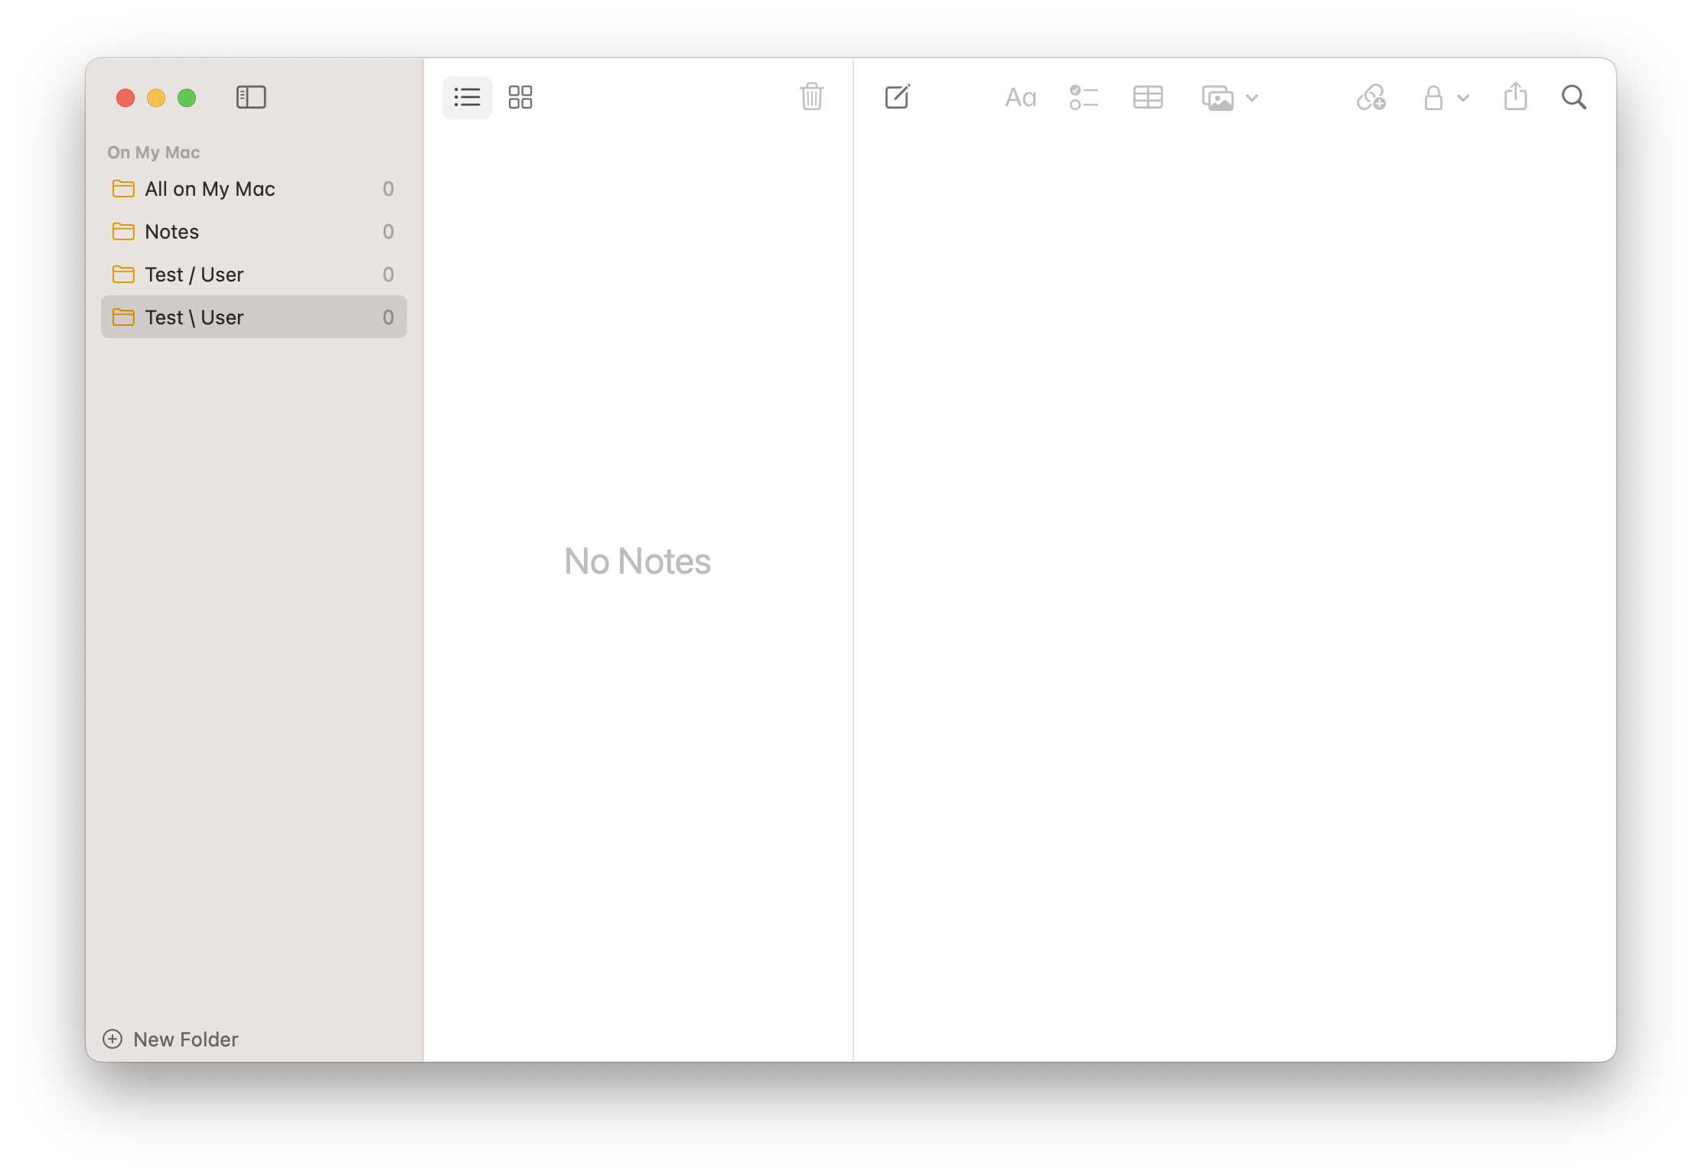Create a new note with compose icon
This screenshot has height=1175, width=1702.
[x=897, y=97]
